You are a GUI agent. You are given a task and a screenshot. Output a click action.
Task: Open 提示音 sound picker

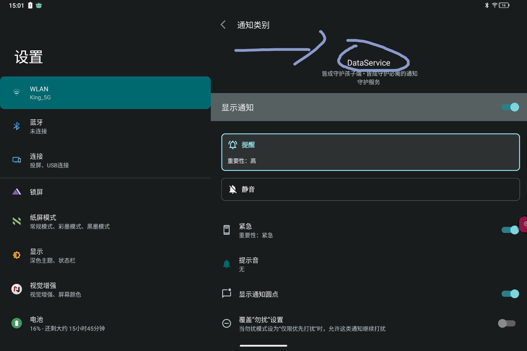[369, 264]
